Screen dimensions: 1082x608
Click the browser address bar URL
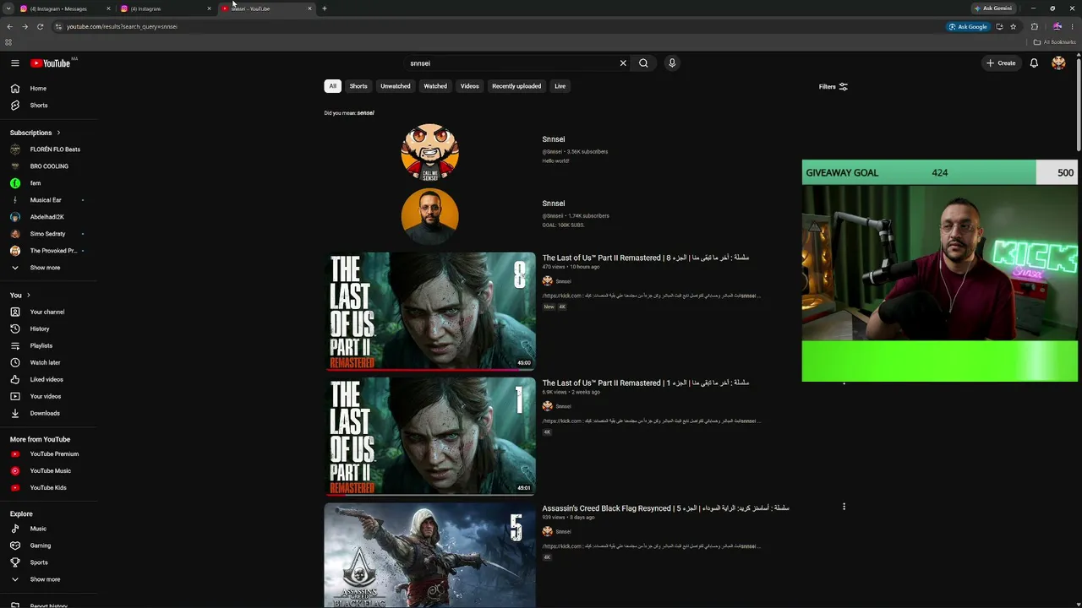pos(123,26)
